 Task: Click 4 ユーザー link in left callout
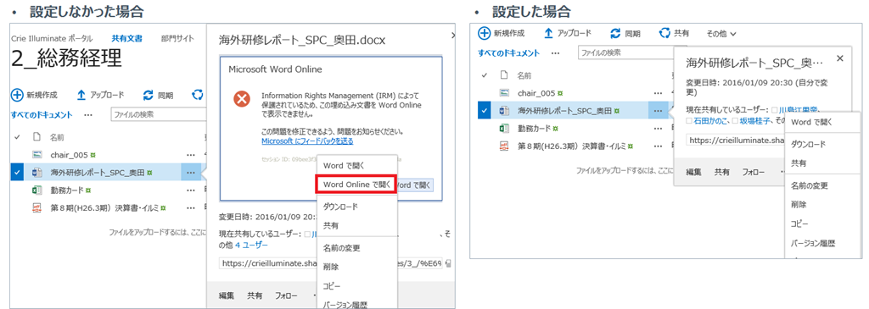251,245
